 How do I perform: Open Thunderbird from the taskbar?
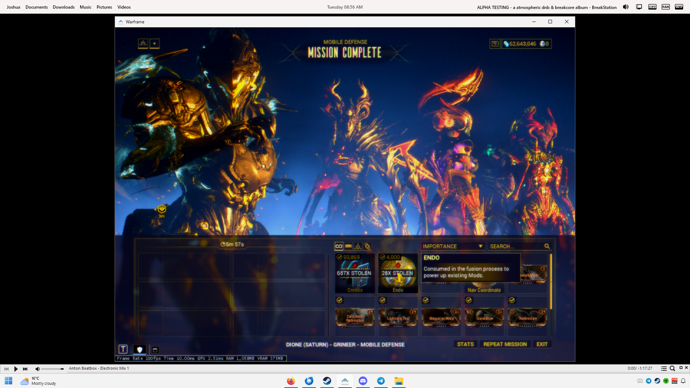click(309, 381)
